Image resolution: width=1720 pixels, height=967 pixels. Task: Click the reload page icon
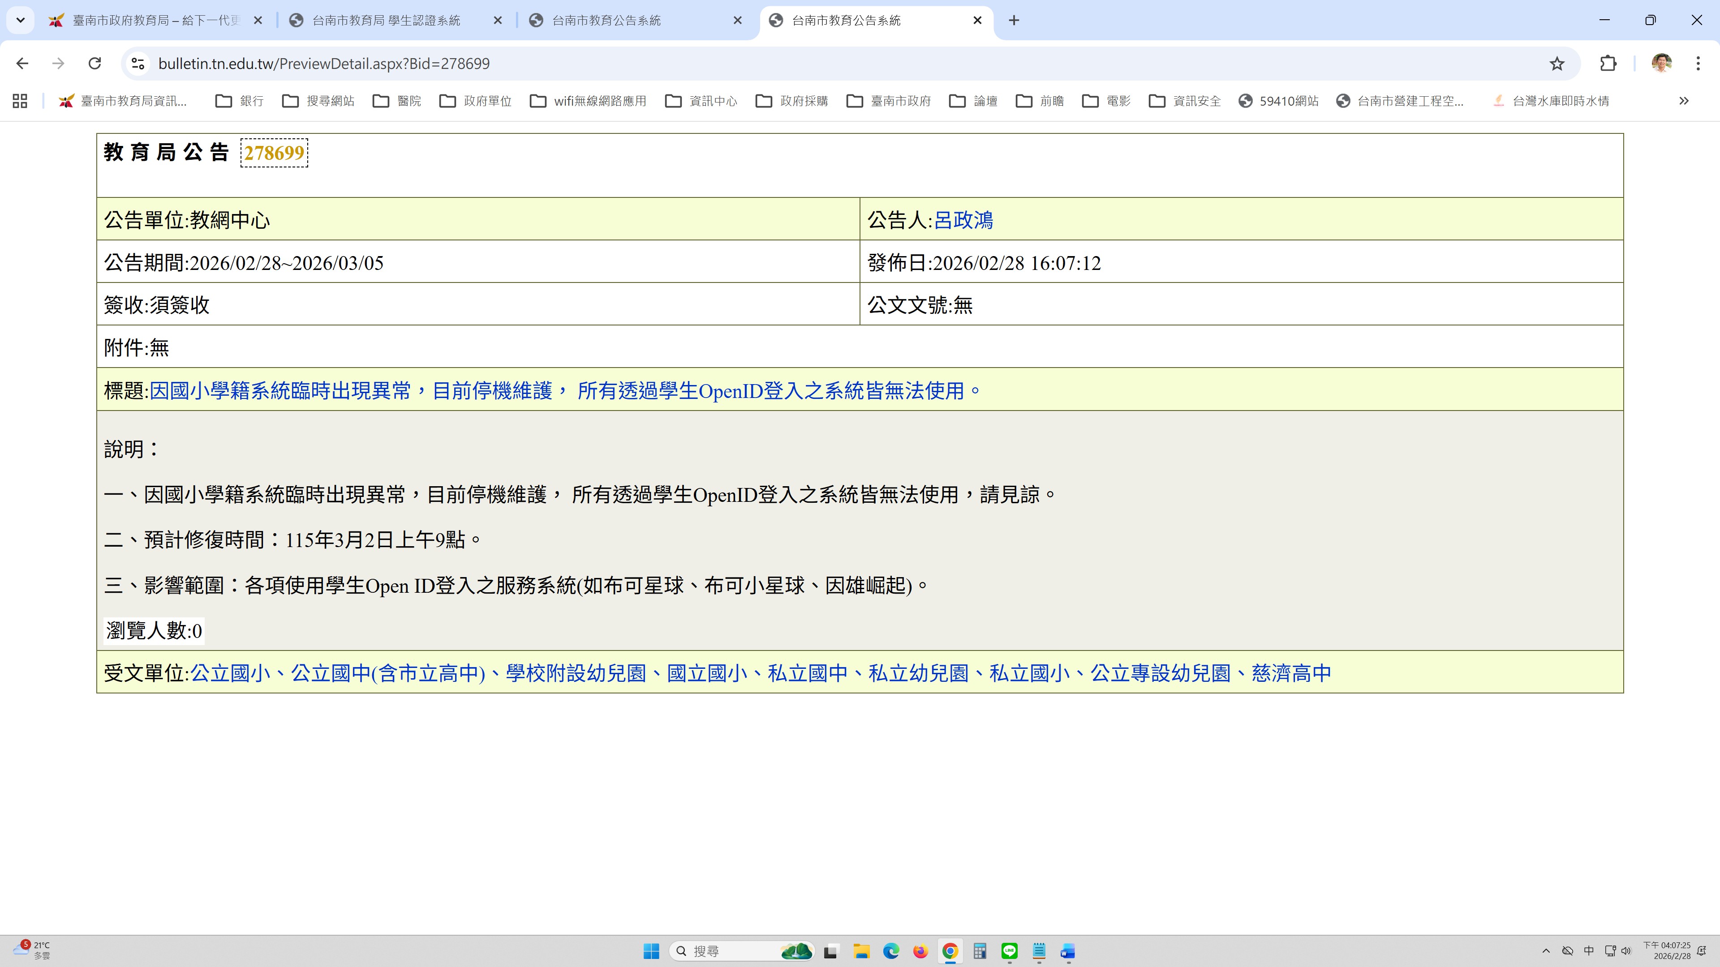[x=95, y=64]
